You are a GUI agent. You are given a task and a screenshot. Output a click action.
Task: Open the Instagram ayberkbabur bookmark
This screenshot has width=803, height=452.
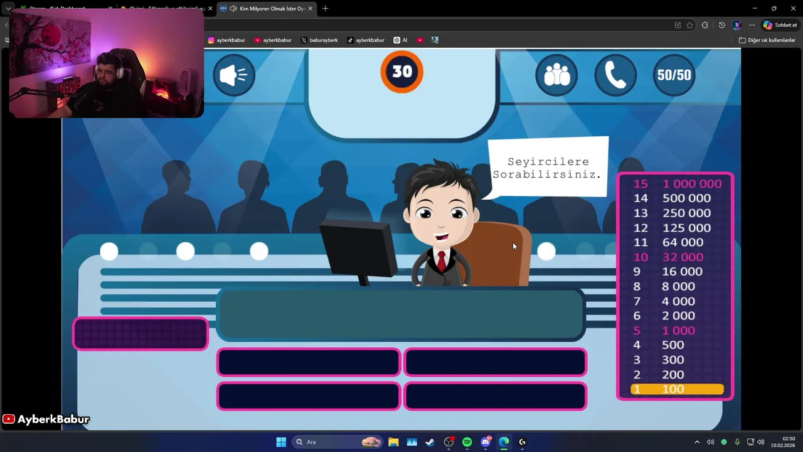pyautogui.click(x=226, y=40)
